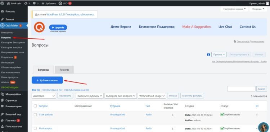Open Результаты submenu item
Image resolution: width=270 pixels, height=132 pixels.
[x=9, y=57]
